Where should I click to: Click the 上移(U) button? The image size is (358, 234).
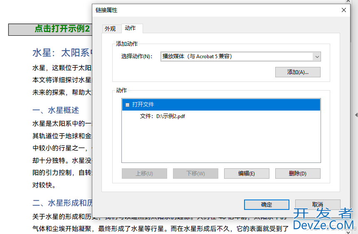(144, 173)
